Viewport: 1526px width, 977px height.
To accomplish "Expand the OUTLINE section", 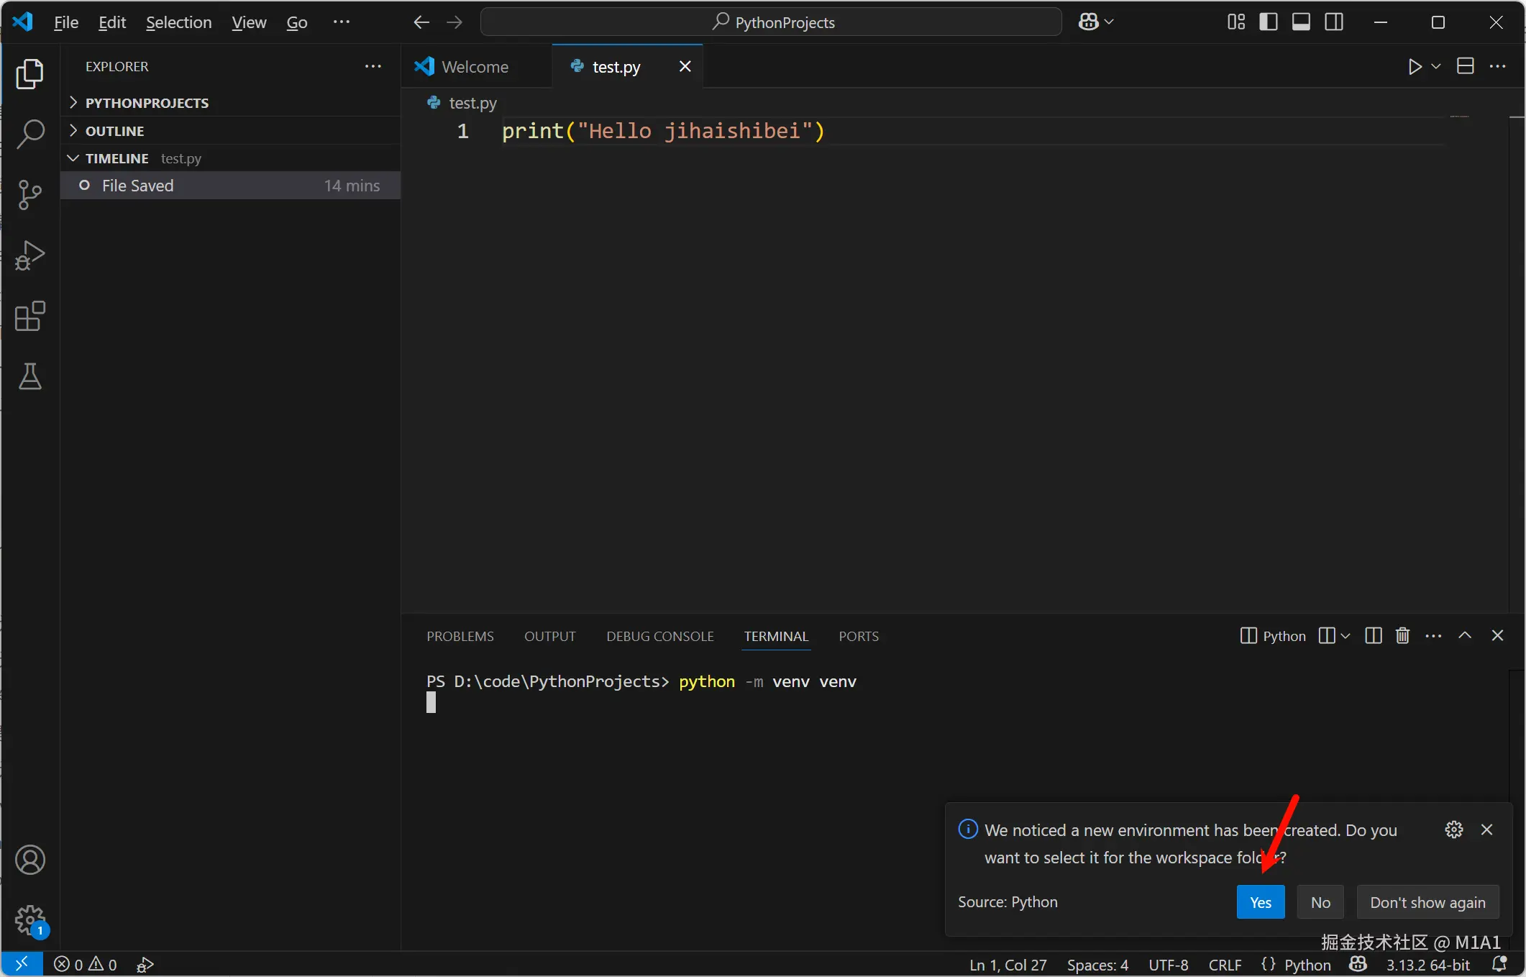I will tap(114, 131).
